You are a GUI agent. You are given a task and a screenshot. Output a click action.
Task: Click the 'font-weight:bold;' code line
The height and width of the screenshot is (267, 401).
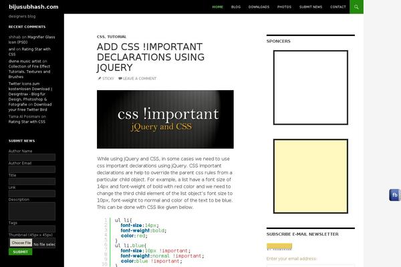tap(143, 230)
